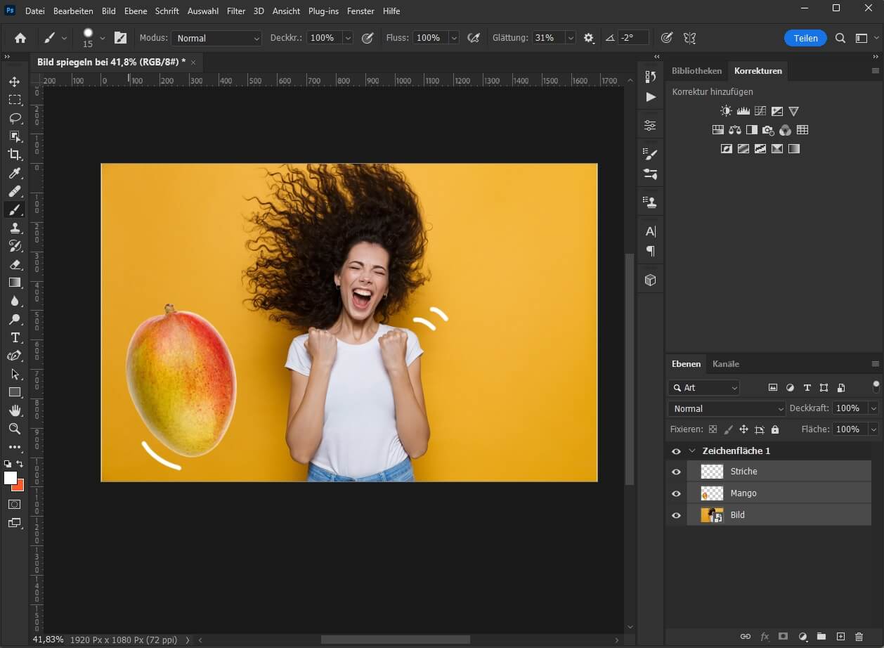Switch to the Kanäle tab
This screenshot has height=648, width=884.
(725, 363)
